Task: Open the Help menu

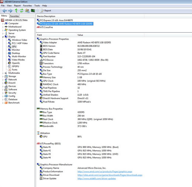Action: [45, 6]
